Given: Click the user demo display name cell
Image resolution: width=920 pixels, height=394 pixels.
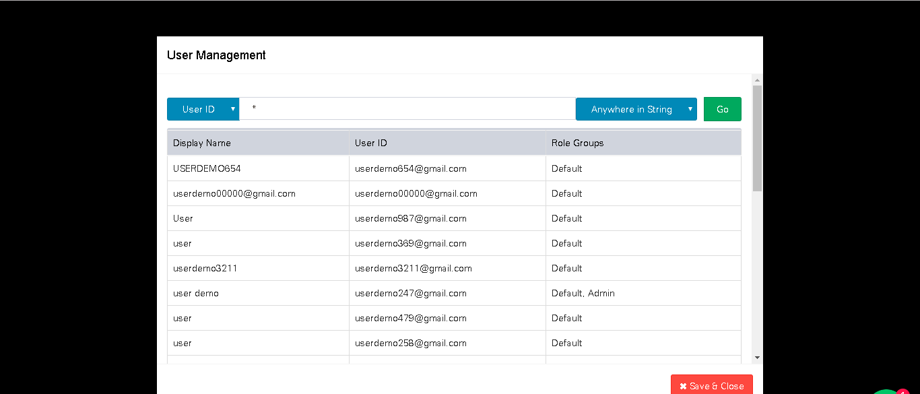Looking at the screenshot, I should pyautogui.click(x=259, y=293).
